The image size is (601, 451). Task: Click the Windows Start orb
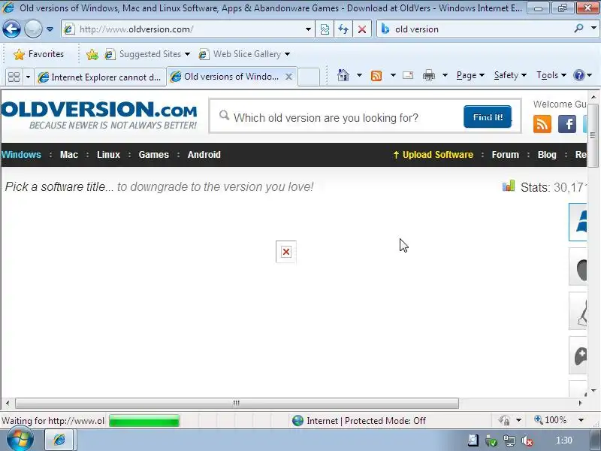[x=20, y=440]
